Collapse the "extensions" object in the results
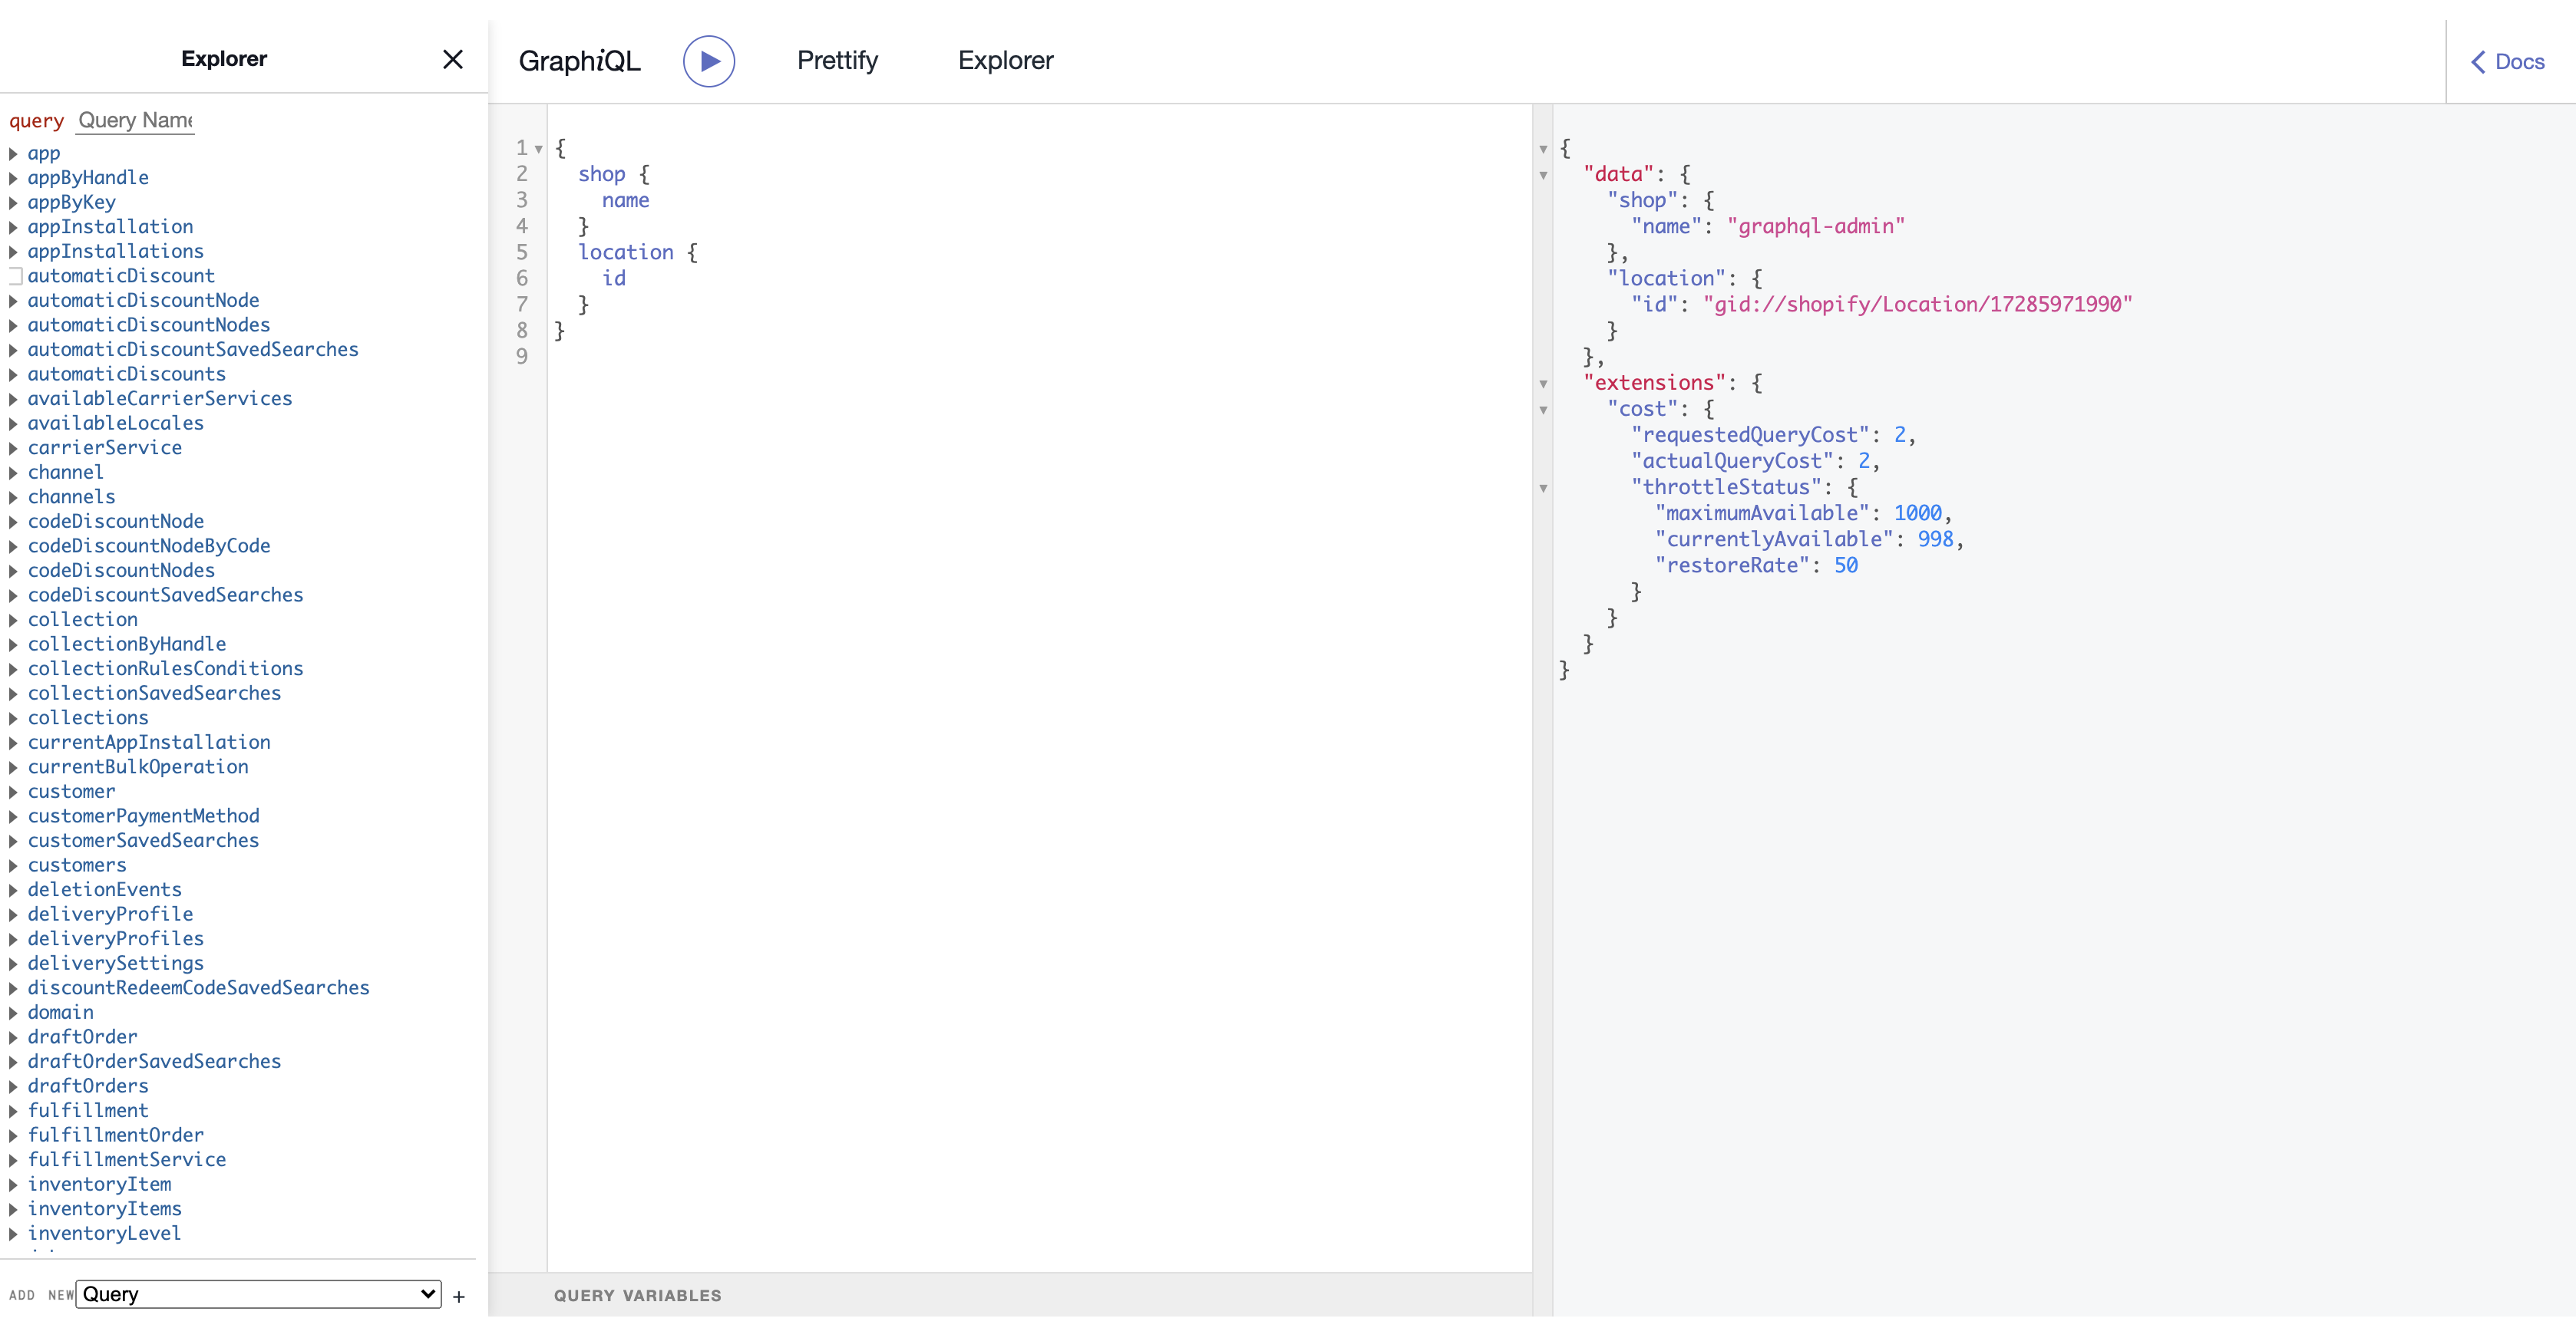 click(x=1543, y=384)
